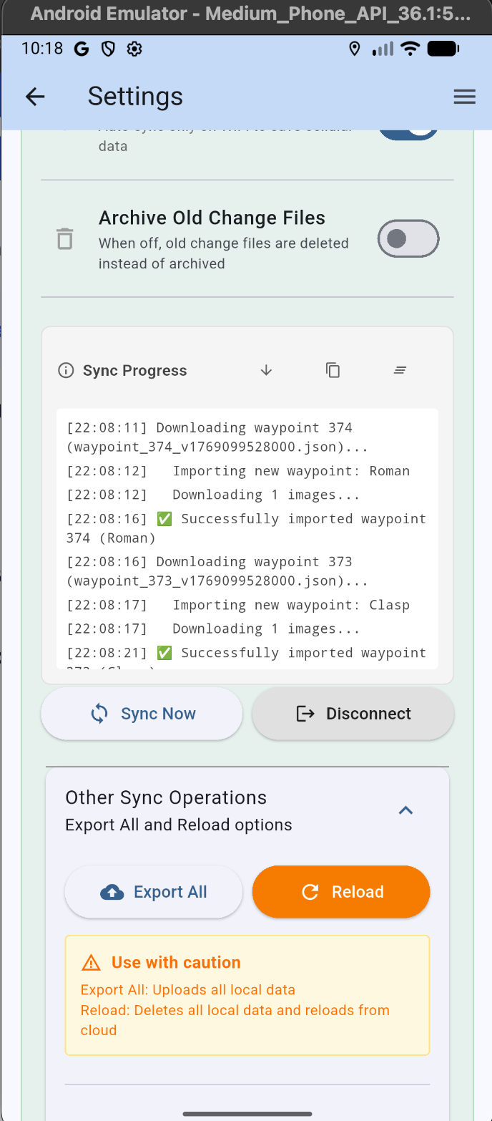492x1121 pixels.
Task: Toggle Archive Old Change Files on
Action: pyautogui.click(x=408, y=238)
